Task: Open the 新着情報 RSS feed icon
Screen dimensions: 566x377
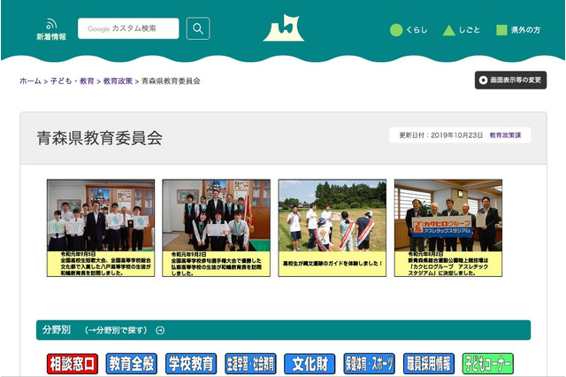Action: (51, 29)
